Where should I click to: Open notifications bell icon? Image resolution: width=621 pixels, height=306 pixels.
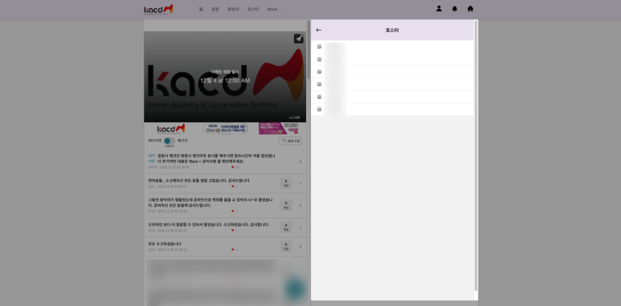tap(455, 9)
